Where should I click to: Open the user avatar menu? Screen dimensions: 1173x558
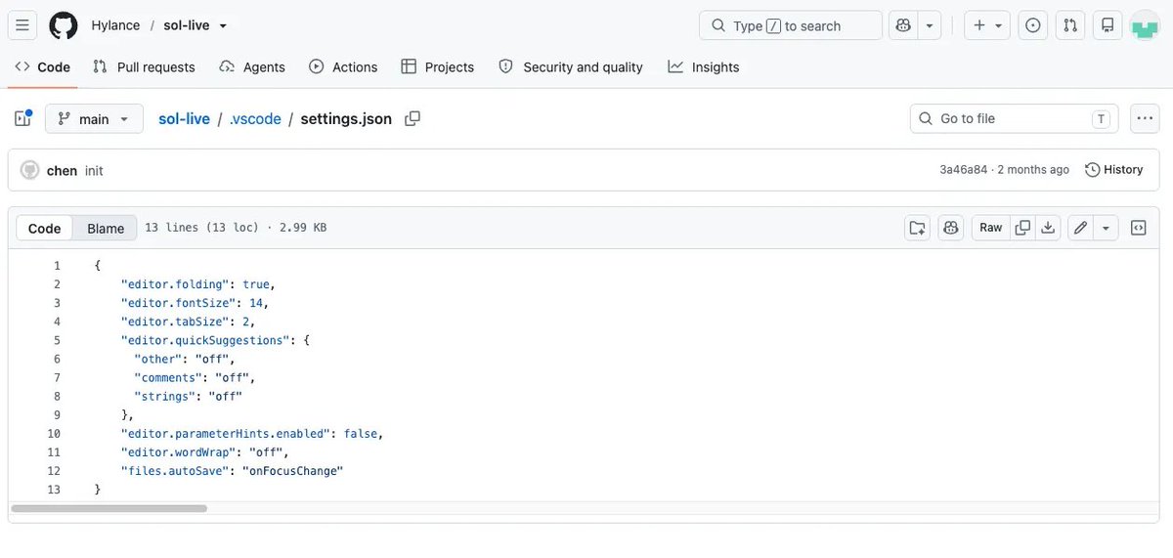click(1145, 25)
